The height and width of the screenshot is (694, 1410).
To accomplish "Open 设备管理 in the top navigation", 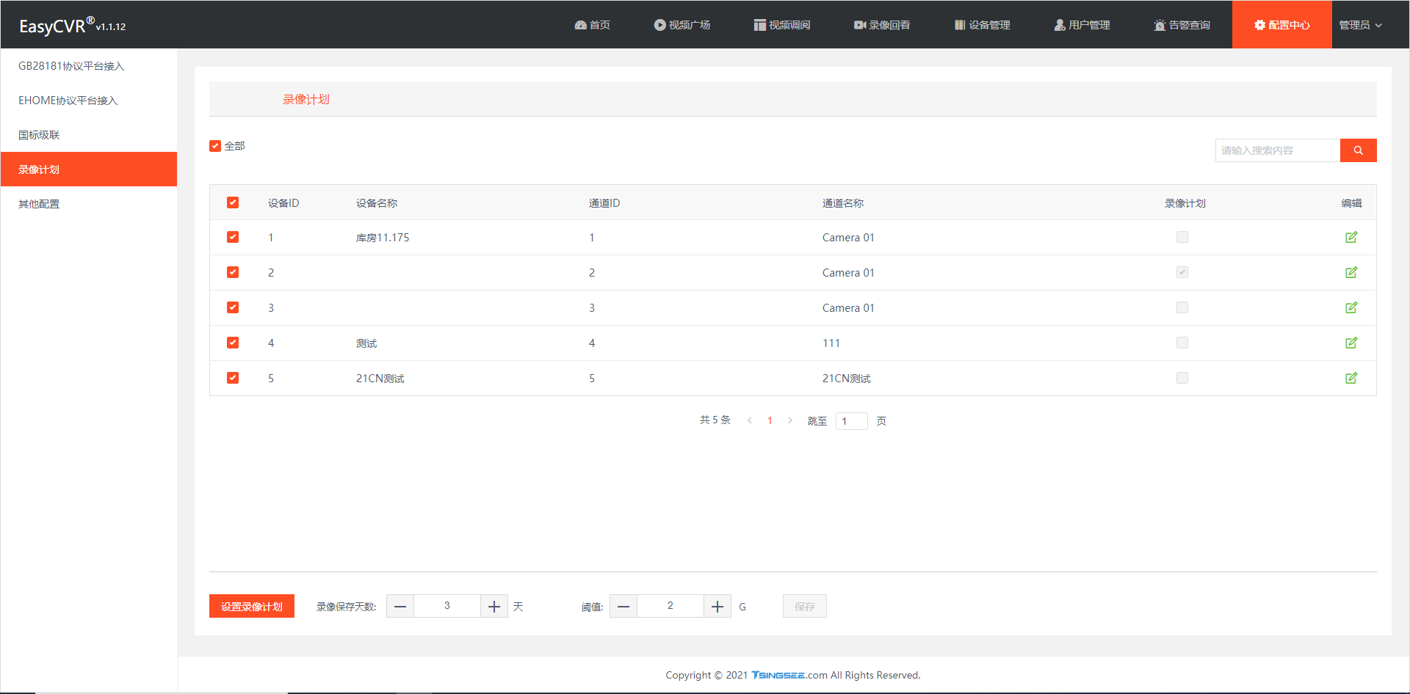I will click(982, 25).
